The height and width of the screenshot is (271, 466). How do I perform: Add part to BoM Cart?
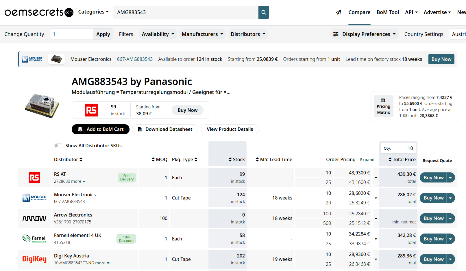[x=101, y=129]
